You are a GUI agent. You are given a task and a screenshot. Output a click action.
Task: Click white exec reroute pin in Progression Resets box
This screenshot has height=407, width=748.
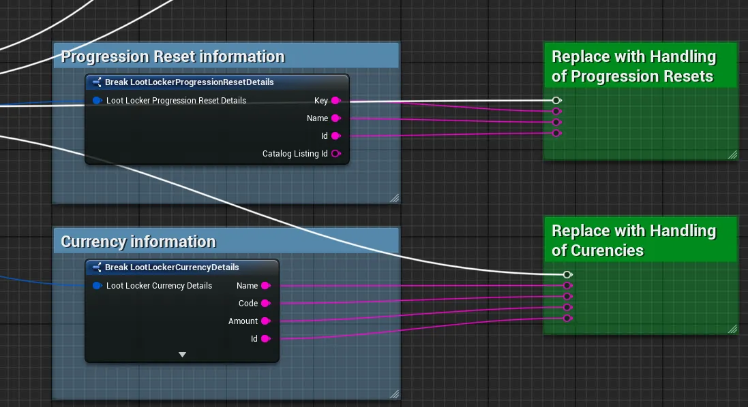tap(556, 101)
